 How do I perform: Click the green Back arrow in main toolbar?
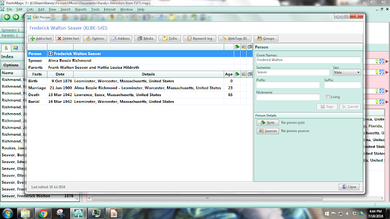(7, 17)
